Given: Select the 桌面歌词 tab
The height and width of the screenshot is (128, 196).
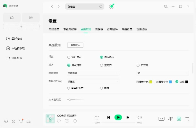Looking at the screenshot, I should point(86,29).
